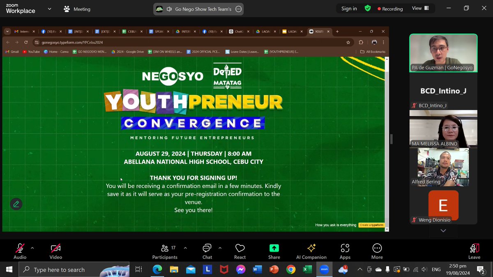Open the 2024 - Google Drive bookmark
493x277 pixels.
point(128,52)
